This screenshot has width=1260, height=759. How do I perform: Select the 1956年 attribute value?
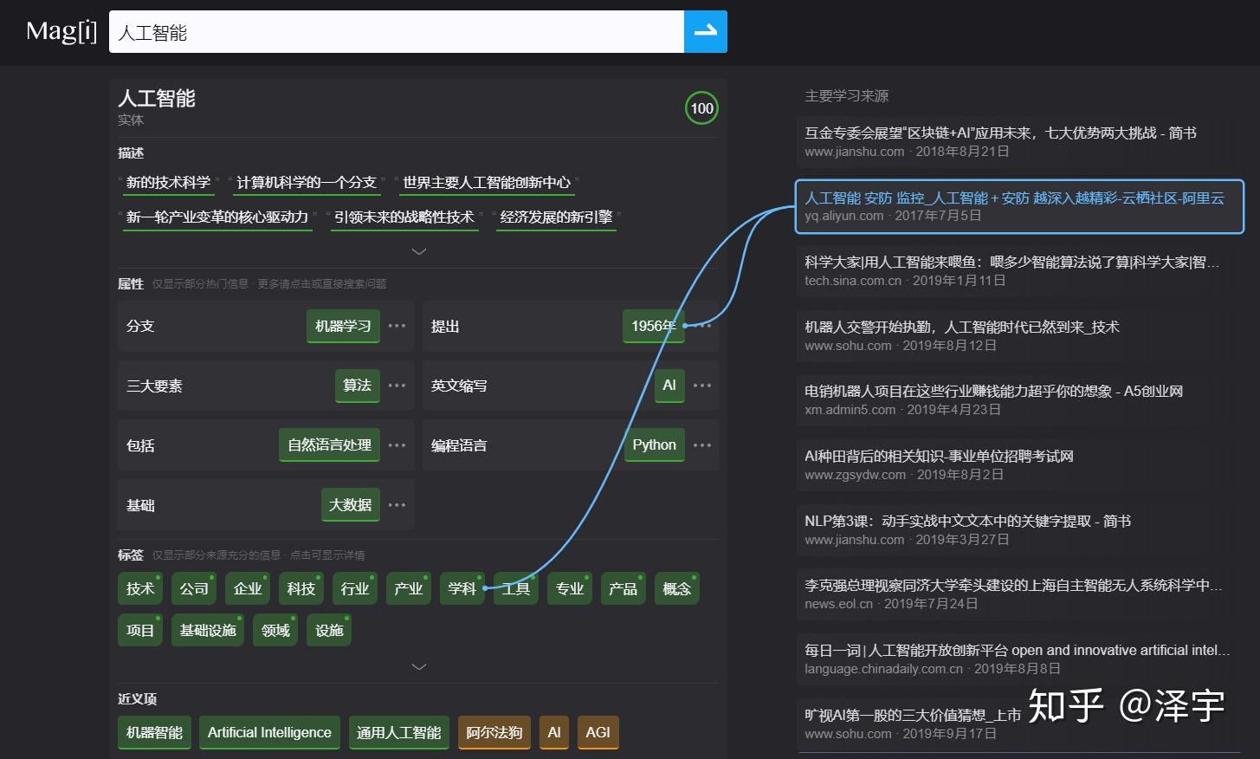click(654, 326)
